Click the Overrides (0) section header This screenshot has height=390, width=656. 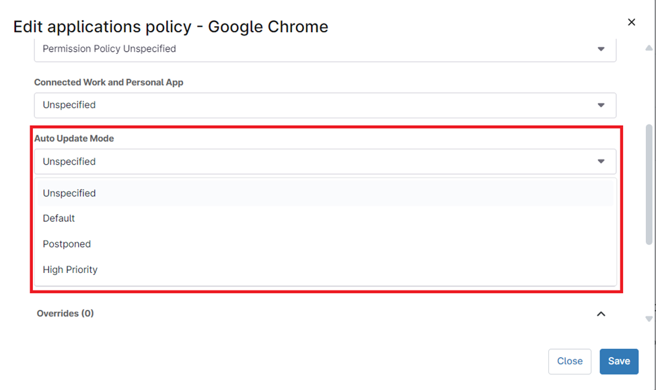click(x=65, y=313)
